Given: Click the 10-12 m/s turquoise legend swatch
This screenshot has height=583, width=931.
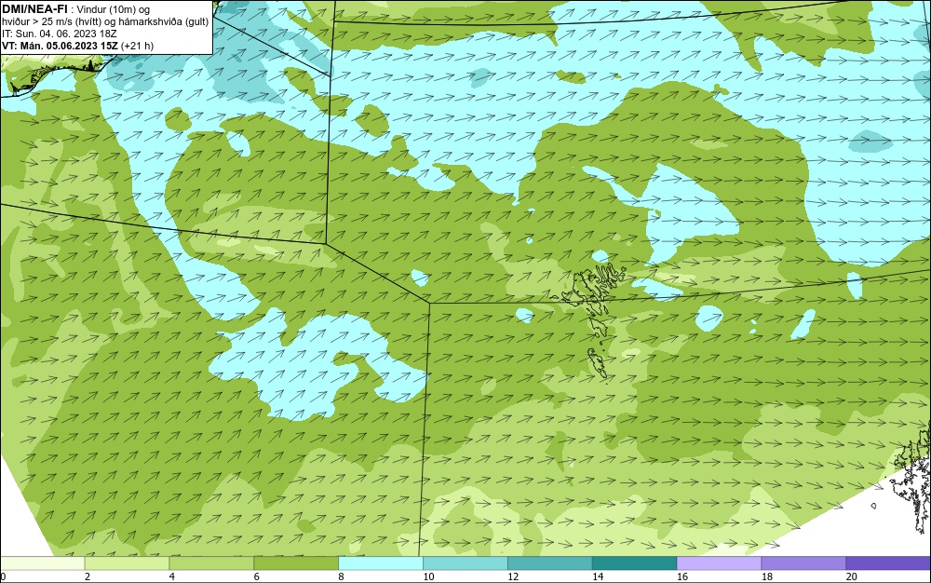Looking at the screenshot, I should [x=465, y=563].
